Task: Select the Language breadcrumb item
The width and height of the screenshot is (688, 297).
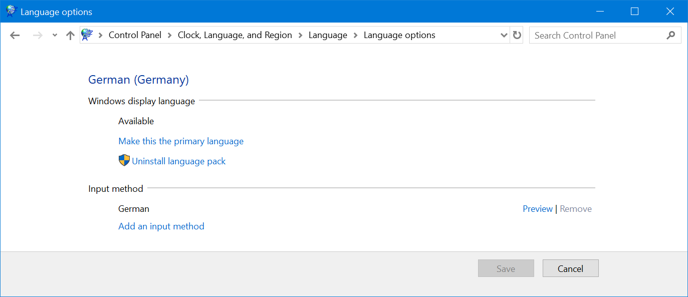Action: [x=328, y=35]
